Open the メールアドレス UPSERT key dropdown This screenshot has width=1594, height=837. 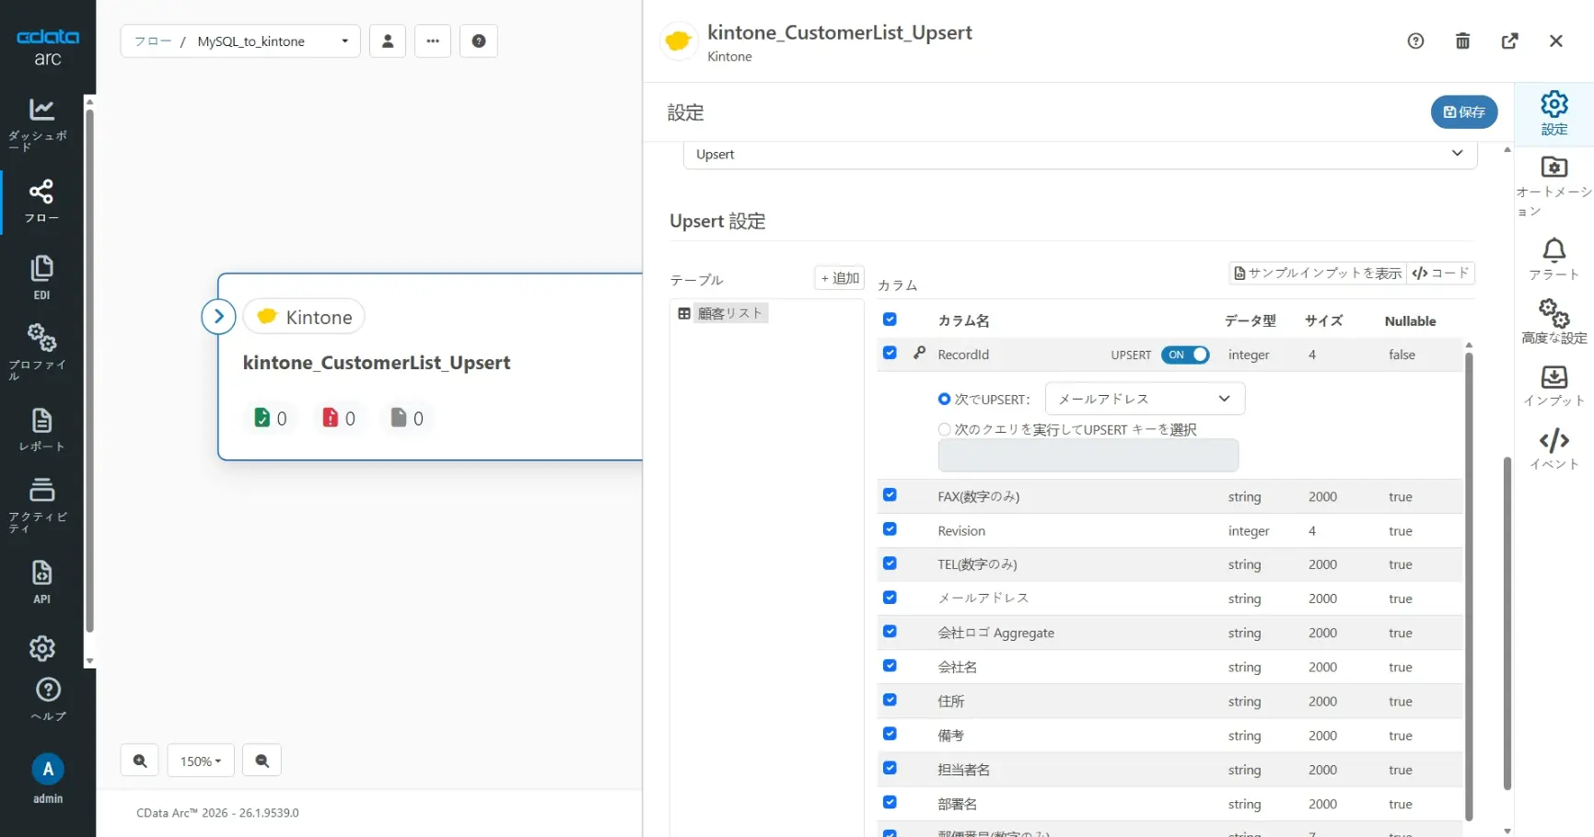[x=1145, y=399]
